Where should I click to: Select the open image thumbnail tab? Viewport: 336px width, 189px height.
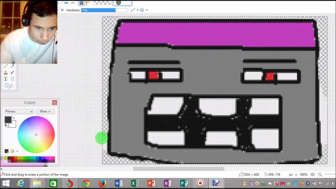pos(122,3)
